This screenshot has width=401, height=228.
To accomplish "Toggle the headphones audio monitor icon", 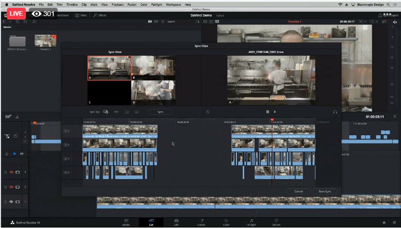I will (x=335, y=112).
